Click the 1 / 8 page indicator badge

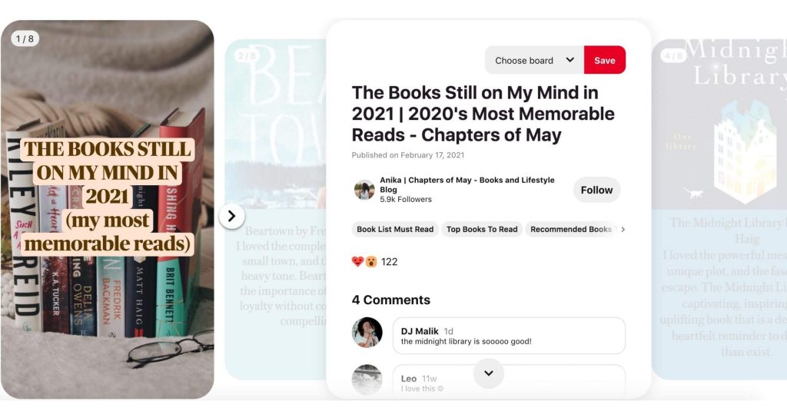25,38
